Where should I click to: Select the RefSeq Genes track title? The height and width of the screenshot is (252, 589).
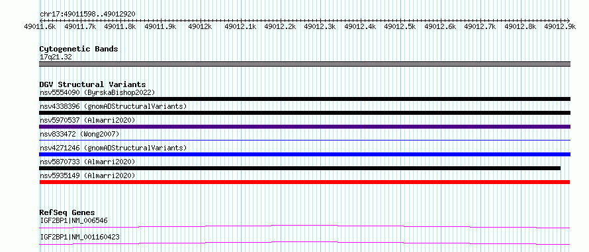coord(67,212)
